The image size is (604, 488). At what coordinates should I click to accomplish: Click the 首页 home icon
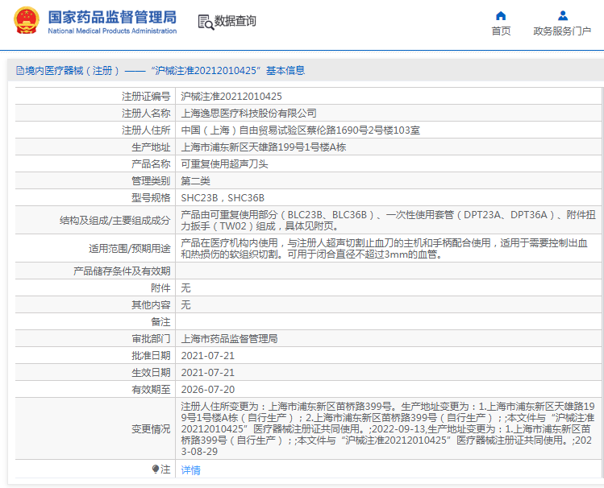pyautogui.click(x=501, y=16)
